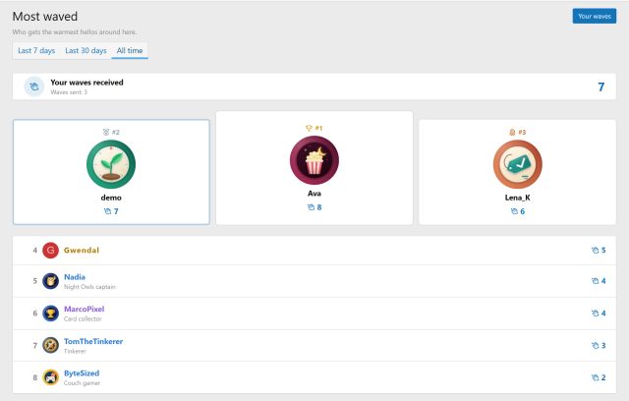Click the trophy icon above Ava
The height and width of the screenshot is (401, 629).
click(x=309, y=128)
